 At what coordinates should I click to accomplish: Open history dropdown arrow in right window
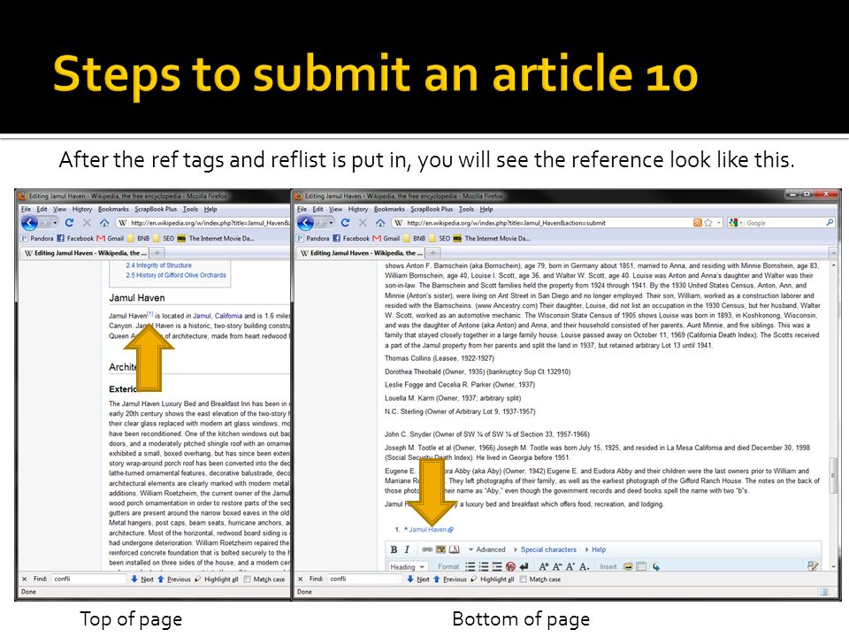(x=331, y=223)
